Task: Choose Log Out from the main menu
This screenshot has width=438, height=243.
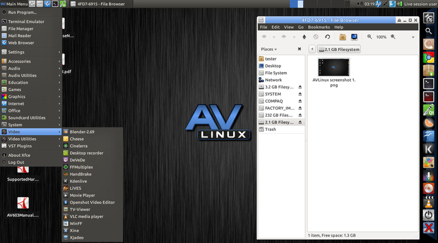Action: tap(31, 163)
